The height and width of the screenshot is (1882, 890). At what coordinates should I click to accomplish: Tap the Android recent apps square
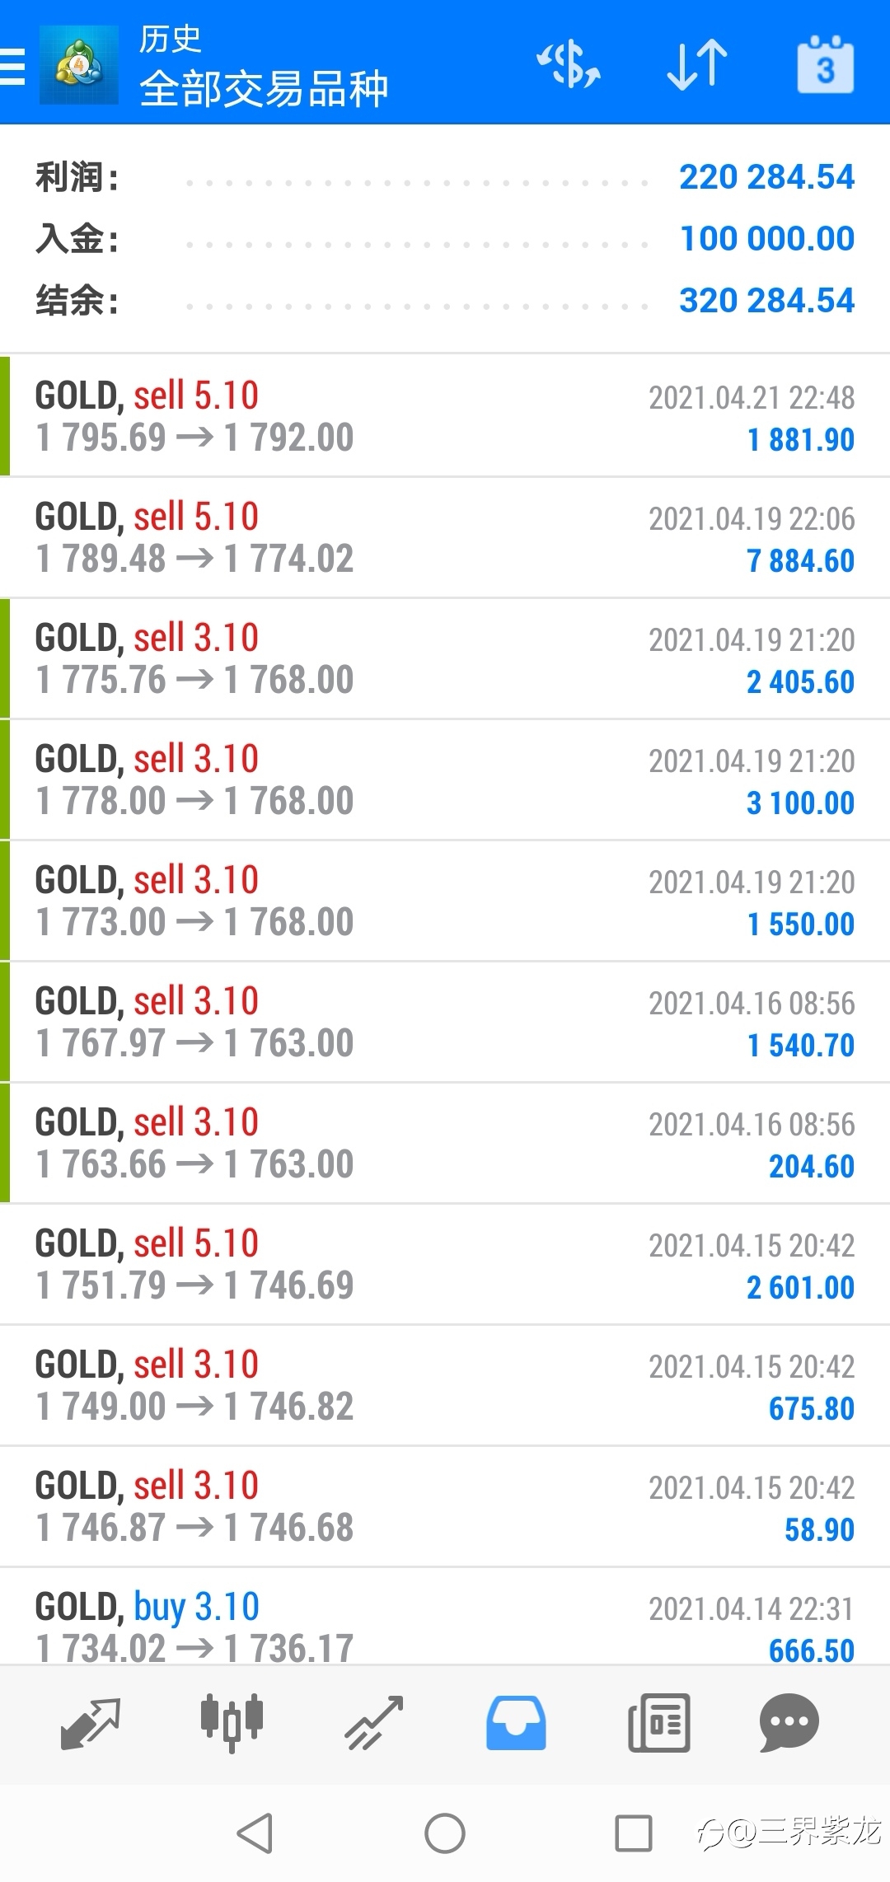click(634, 1833)
